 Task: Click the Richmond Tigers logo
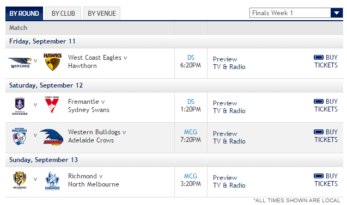tap(20, 181)
